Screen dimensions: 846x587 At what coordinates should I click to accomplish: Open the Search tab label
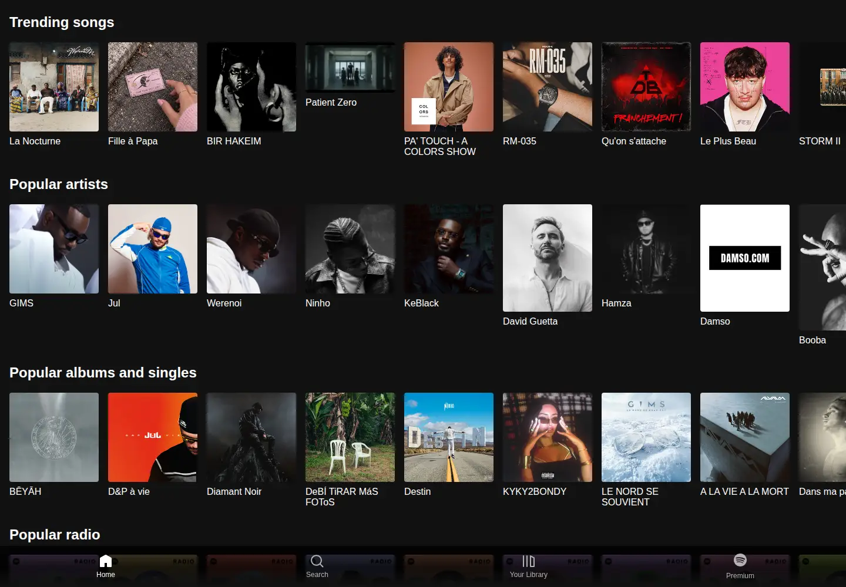click(x=317, y=575)
